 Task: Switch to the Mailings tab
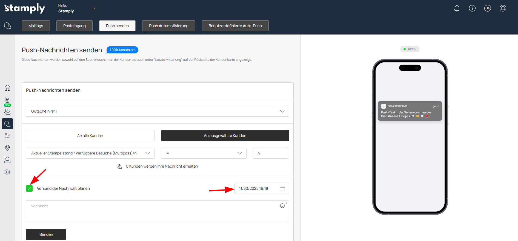click(x=36, y=26)
